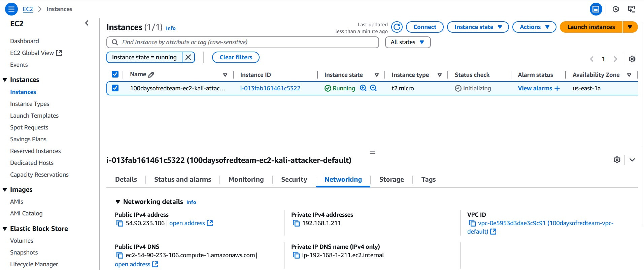Go to next page of instances
The height and width of the screenshot is (270, 644).
pos(615,59)
